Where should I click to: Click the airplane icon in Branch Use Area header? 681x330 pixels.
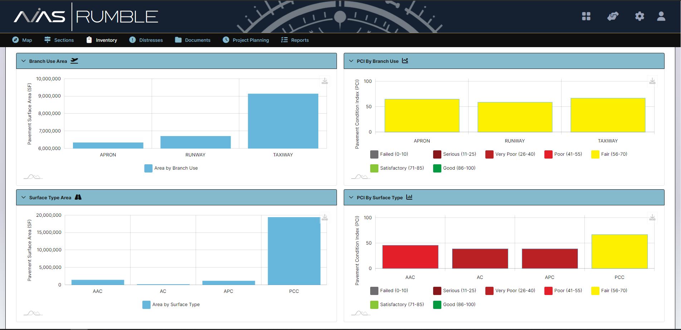point(74,61)
